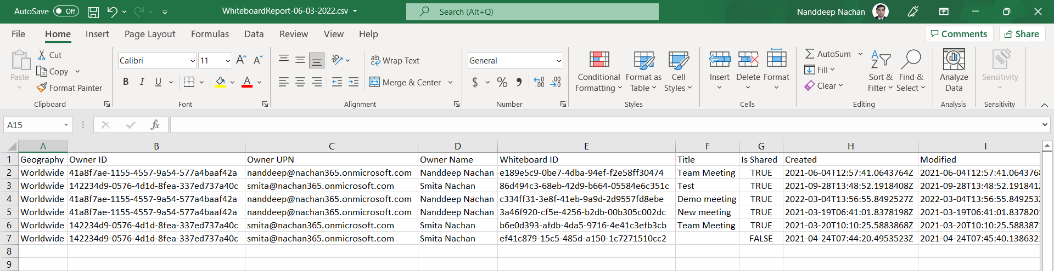Click inside the Search box

pyautogui.click(x=532, y=11)
